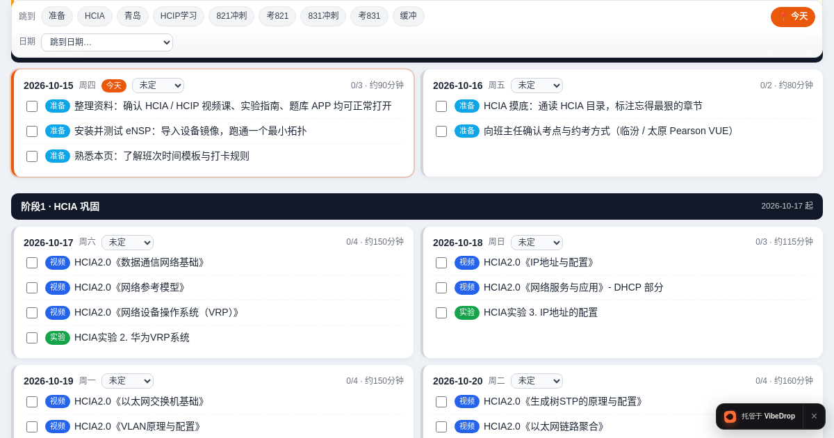Select the 821冲刺 jump chip

pos(231,16)
